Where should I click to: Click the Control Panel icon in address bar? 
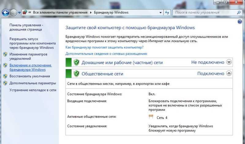click(25, 12)
